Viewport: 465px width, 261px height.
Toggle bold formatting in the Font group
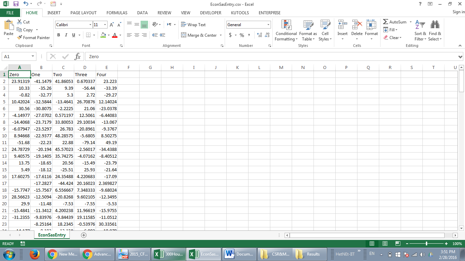[x=58, y=35]
